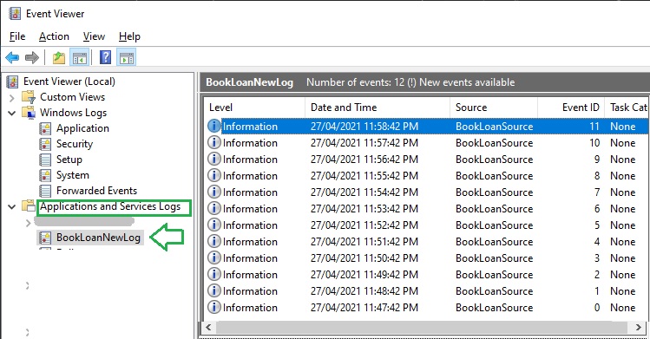
Task: Select the Setup tree item
Action: [x=69, y=160]
